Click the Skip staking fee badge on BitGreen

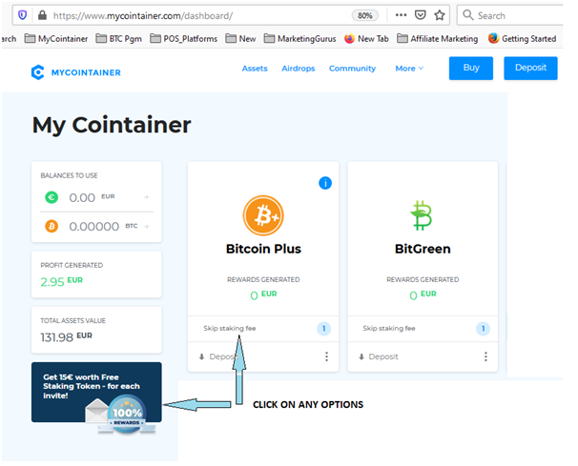coord(484,328)
